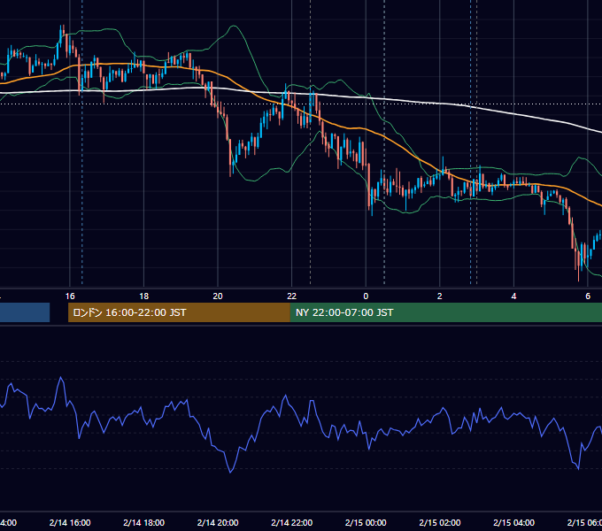This screenshot has height=531, width=602.
Task: Click the 2/15 02:00 time label
Action: coord(440,522)
